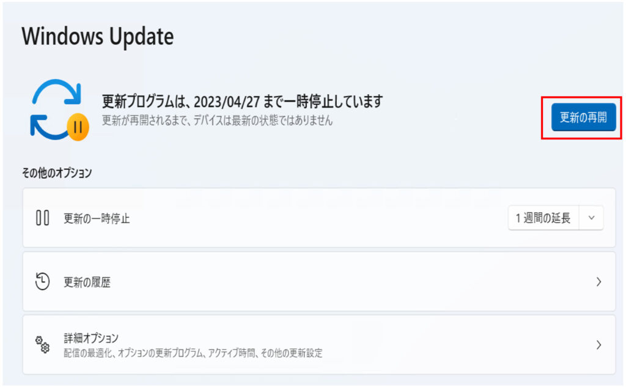The image size is (626, 389).
Task: Select 1 週間の延長 to extend pause
Action: 543,218
